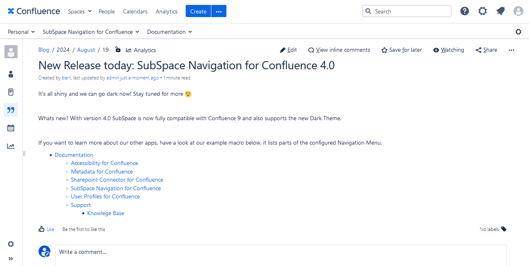The image size is (529, 266).
Task: Open the help question mark icon
Action: coord(465,11)
